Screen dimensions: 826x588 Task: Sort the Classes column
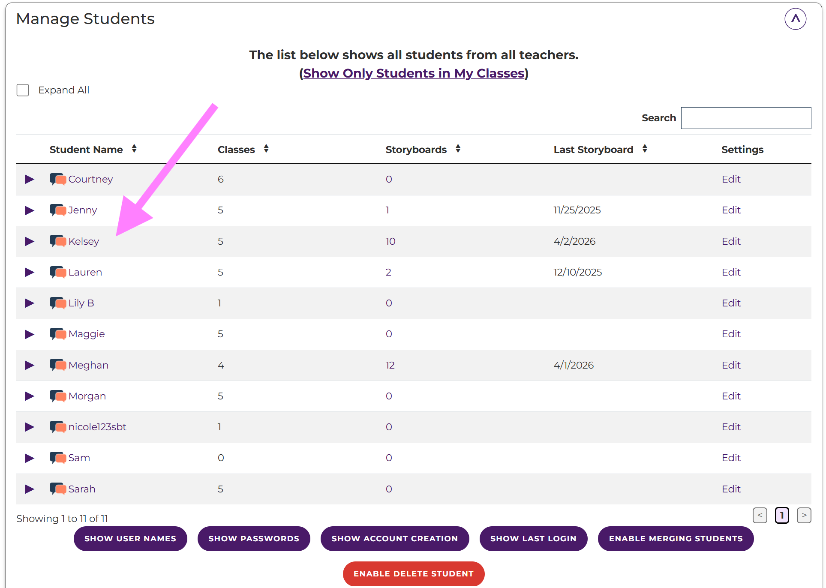coord(266,149)
